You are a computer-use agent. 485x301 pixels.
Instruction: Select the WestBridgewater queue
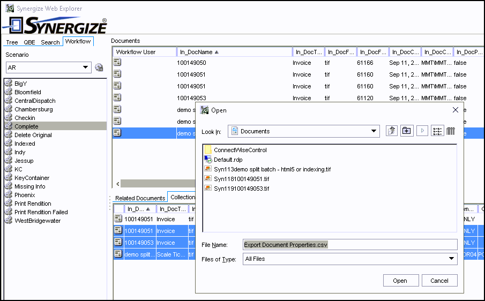coord(38,221)
